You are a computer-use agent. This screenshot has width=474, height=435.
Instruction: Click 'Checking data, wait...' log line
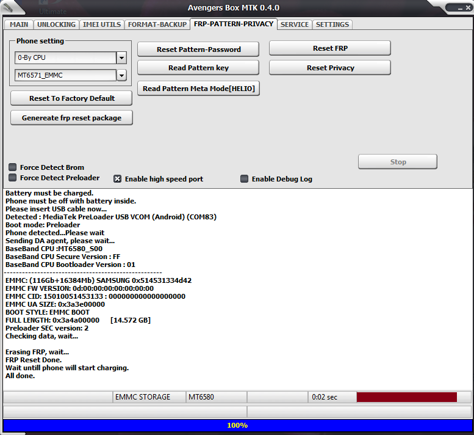pos(41,336)
